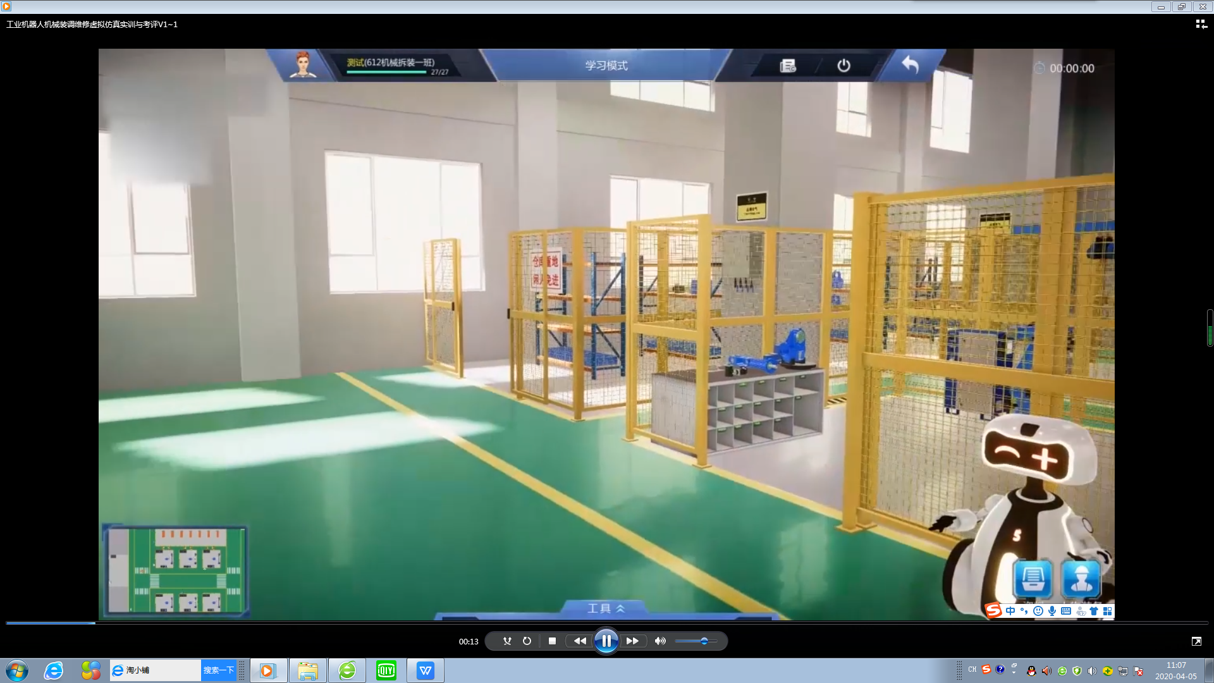Pause the video playback

click(606, 641)
